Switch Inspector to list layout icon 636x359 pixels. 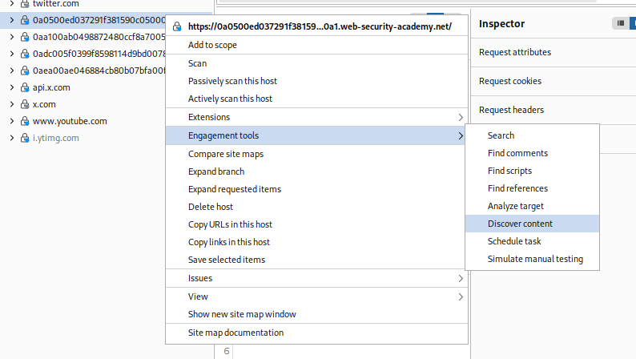pos(621,24)
